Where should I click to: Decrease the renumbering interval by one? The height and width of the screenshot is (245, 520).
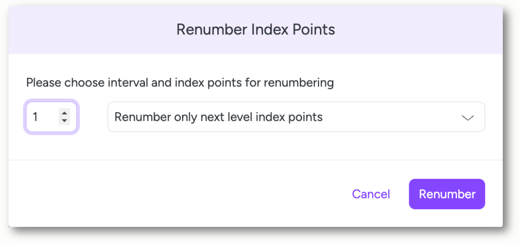point(64,120)
